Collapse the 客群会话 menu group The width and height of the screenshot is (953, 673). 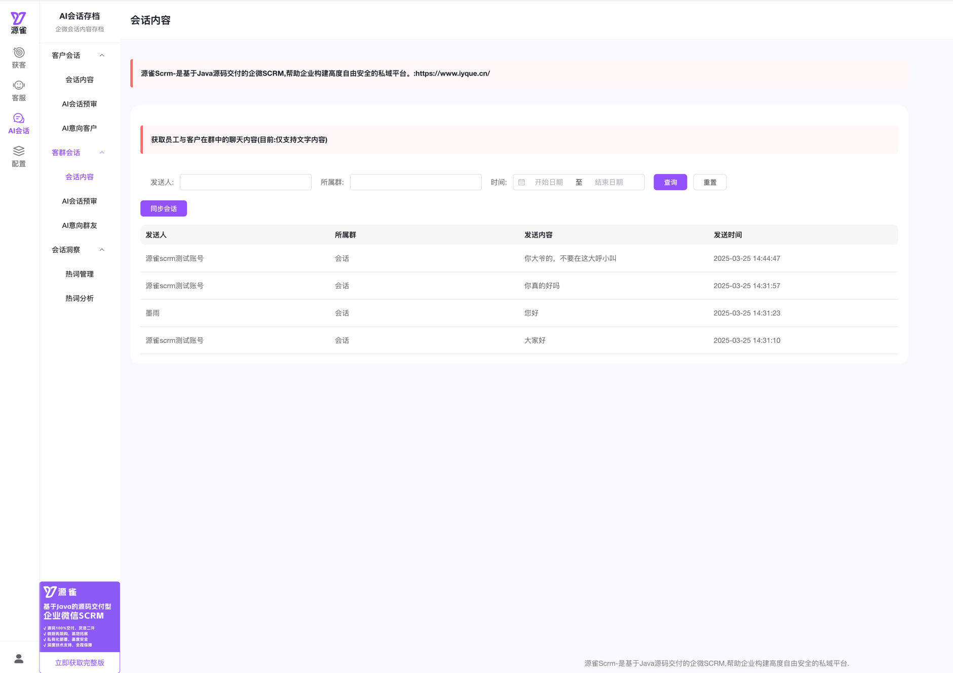102,152
